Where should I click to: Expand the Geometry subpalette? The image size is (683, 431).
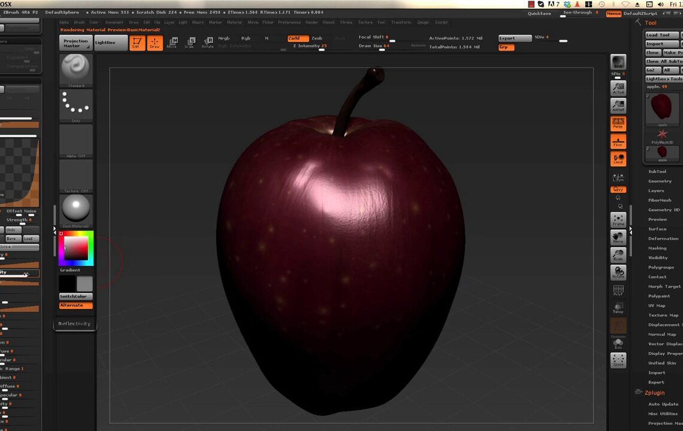point(660,181)
